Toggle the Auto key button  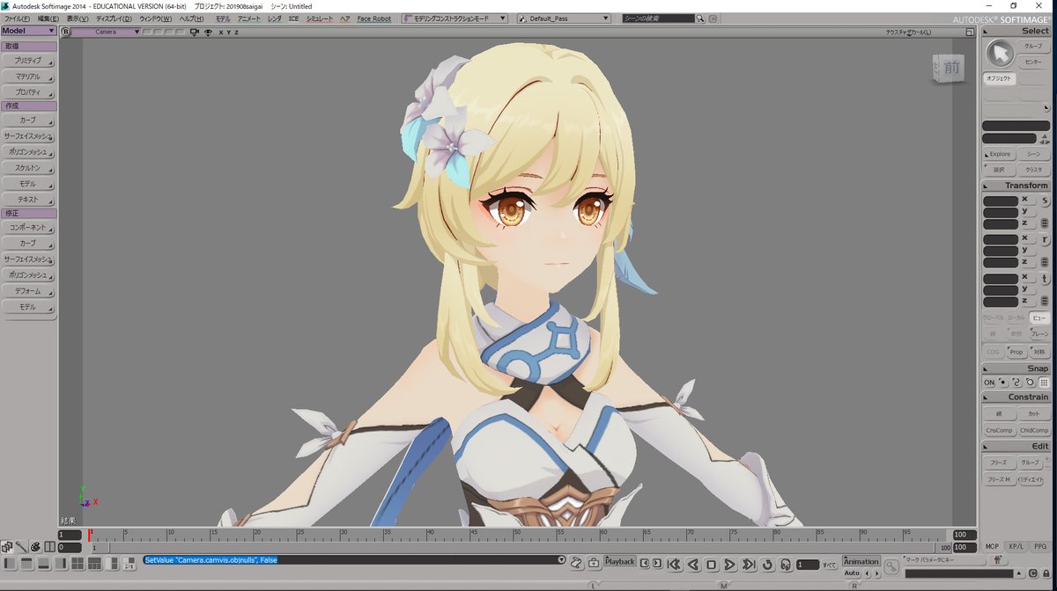(x=852, y=573)
